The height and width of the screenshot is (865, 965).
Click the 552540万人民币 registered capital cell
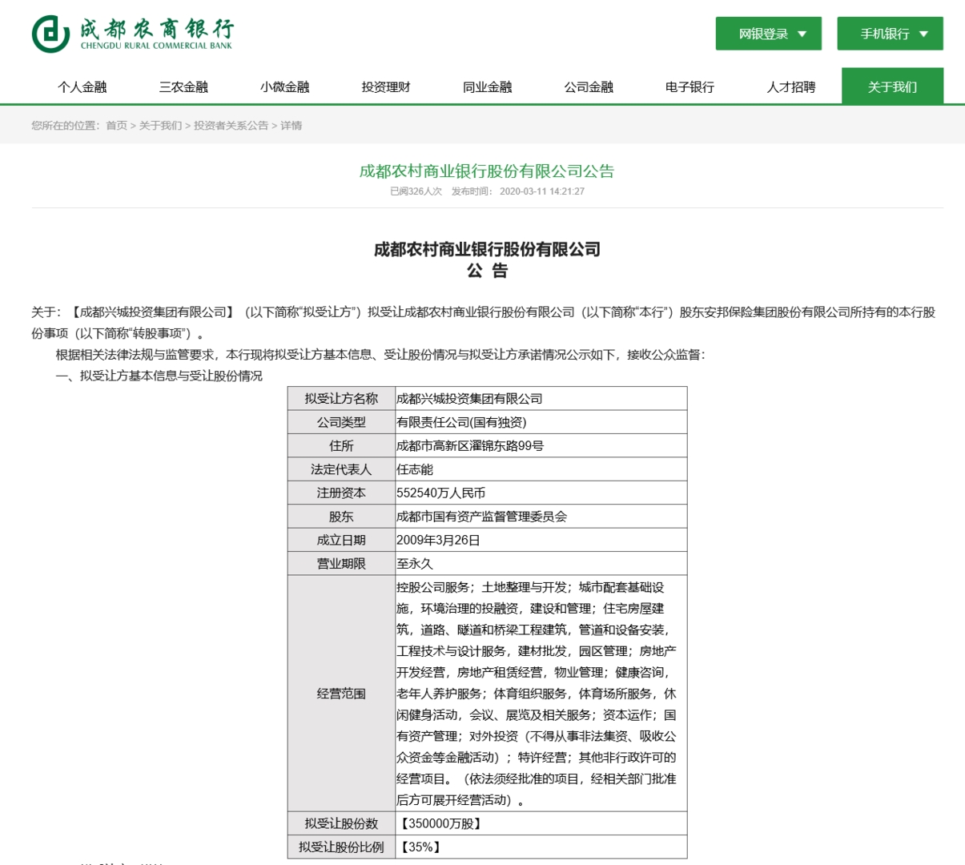pos(541,493)
